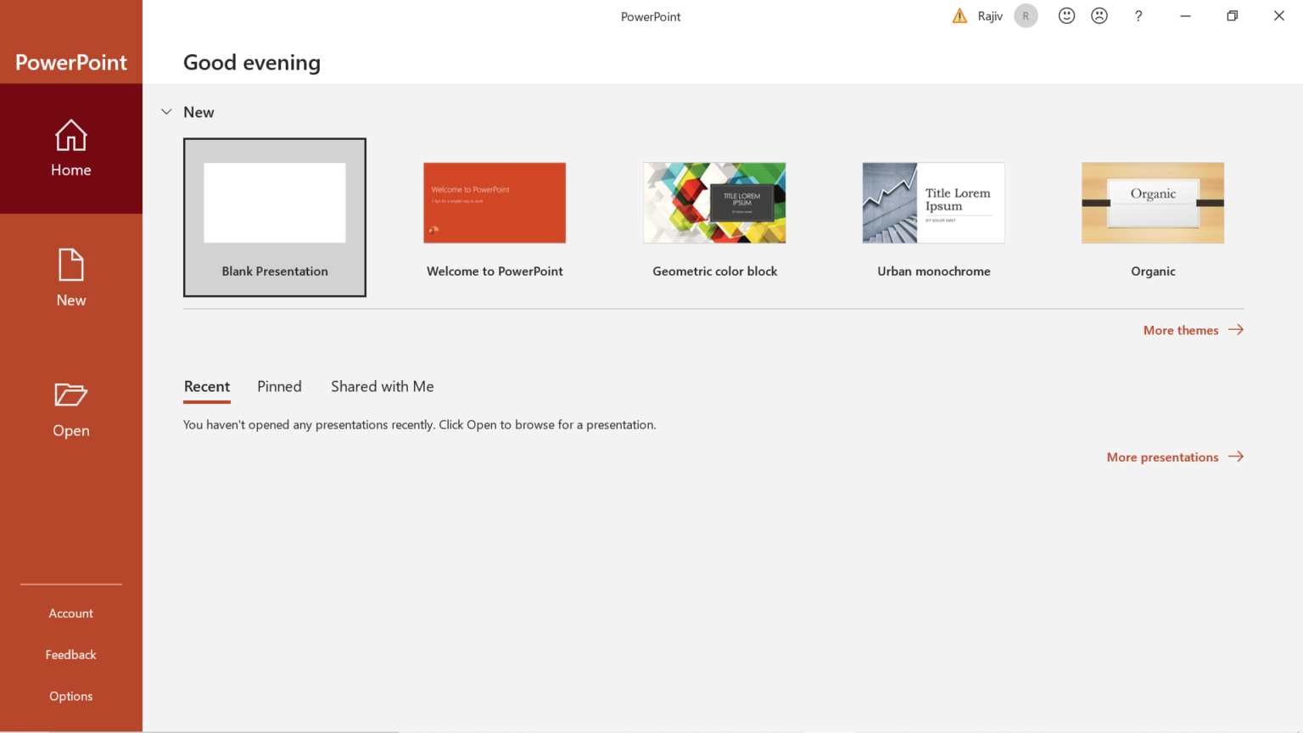Switch to the Pinned tab
Screen dimensions: 1303x733
[x=279, y=387]
